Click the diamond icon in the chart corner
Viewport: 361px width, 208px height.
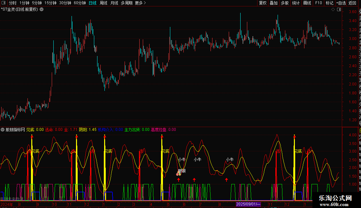333,10
